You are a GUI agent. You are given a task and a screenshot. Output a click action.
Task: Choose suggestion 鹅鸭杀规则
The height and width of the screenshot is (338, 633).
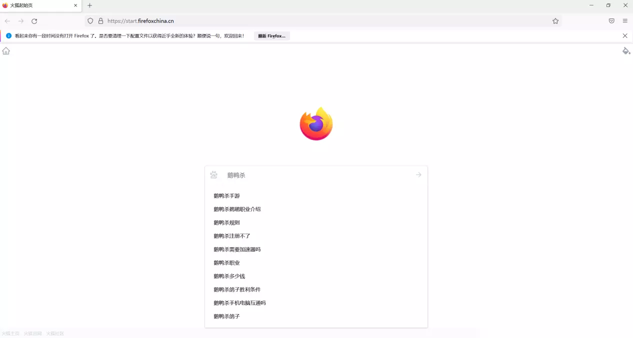click(x=316, y=223)
